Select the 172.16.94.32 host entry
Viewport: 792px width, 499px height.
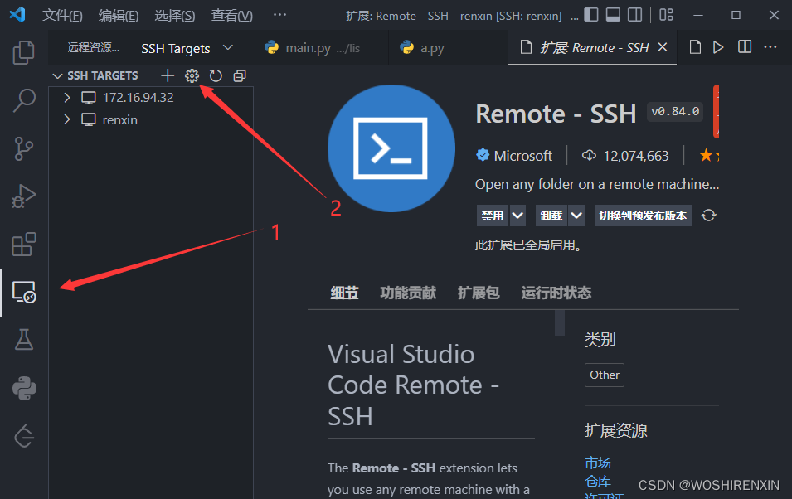click(151, 98)
